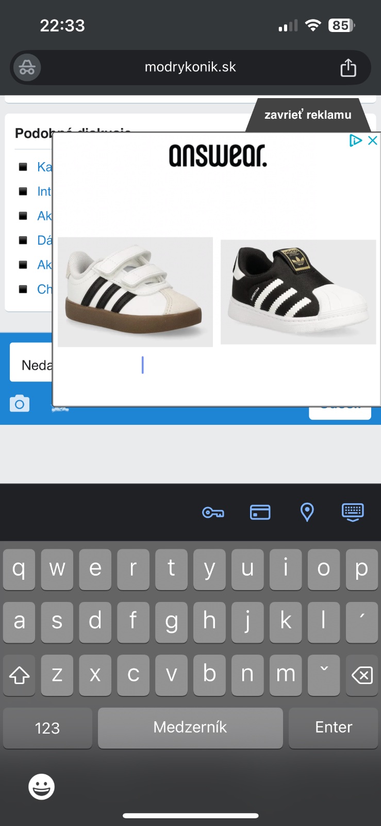Dismiss the ad using X icon
381x826 pixels.
tap(373, 140)
